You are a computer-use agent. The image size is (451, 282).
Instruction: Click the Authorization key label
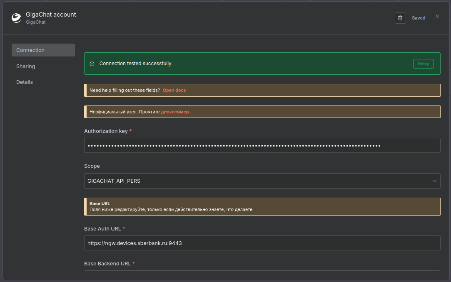click(106, 131)
